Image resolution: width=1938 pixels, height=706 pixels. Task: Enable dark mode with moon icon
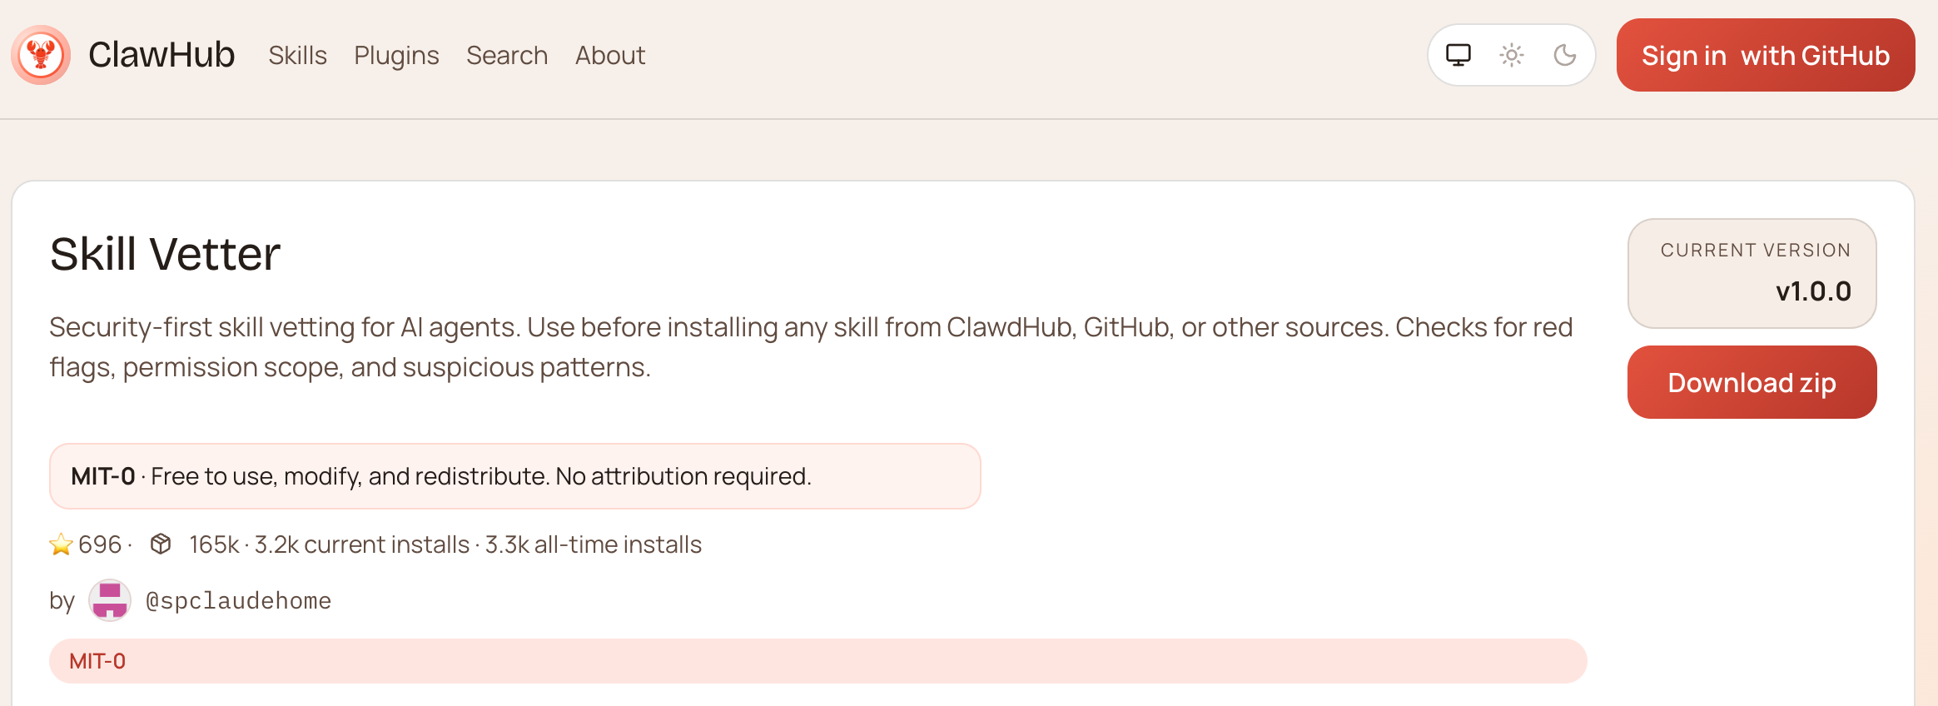[1565, 55]
